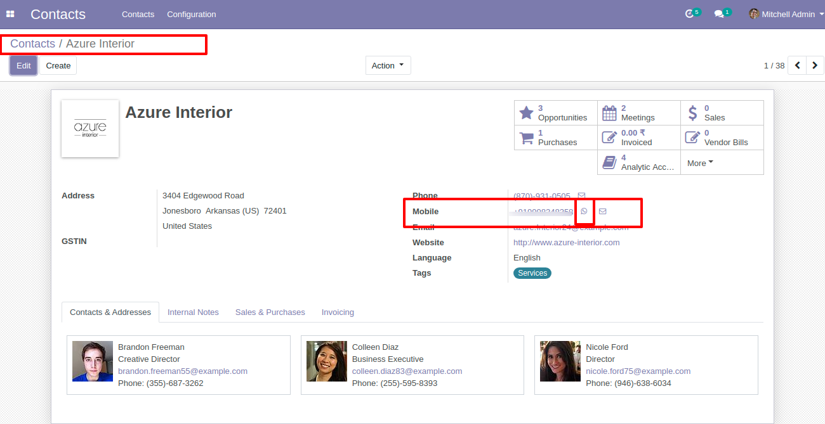Email brandon.freeman55@example.com
825x424 pixels.
[x=183, y=371]
